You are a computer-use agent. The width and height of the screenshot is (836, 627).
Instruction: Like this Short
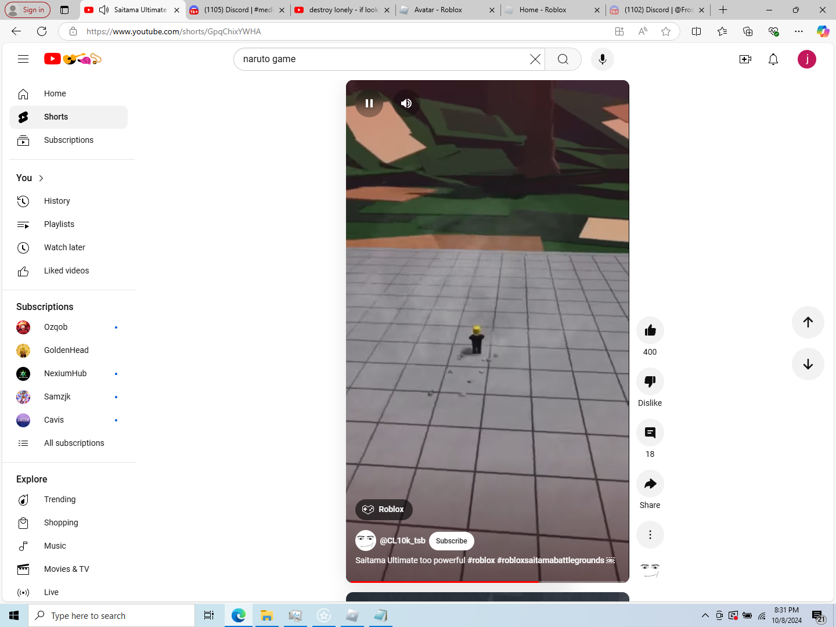650,330
